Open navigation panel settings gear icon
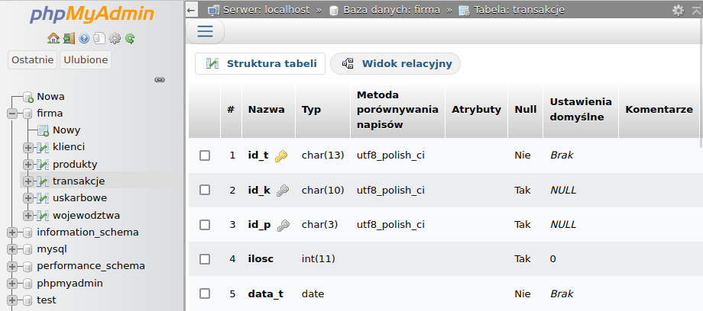The width and height of the screenshot is (703, 311). point(115,38)
